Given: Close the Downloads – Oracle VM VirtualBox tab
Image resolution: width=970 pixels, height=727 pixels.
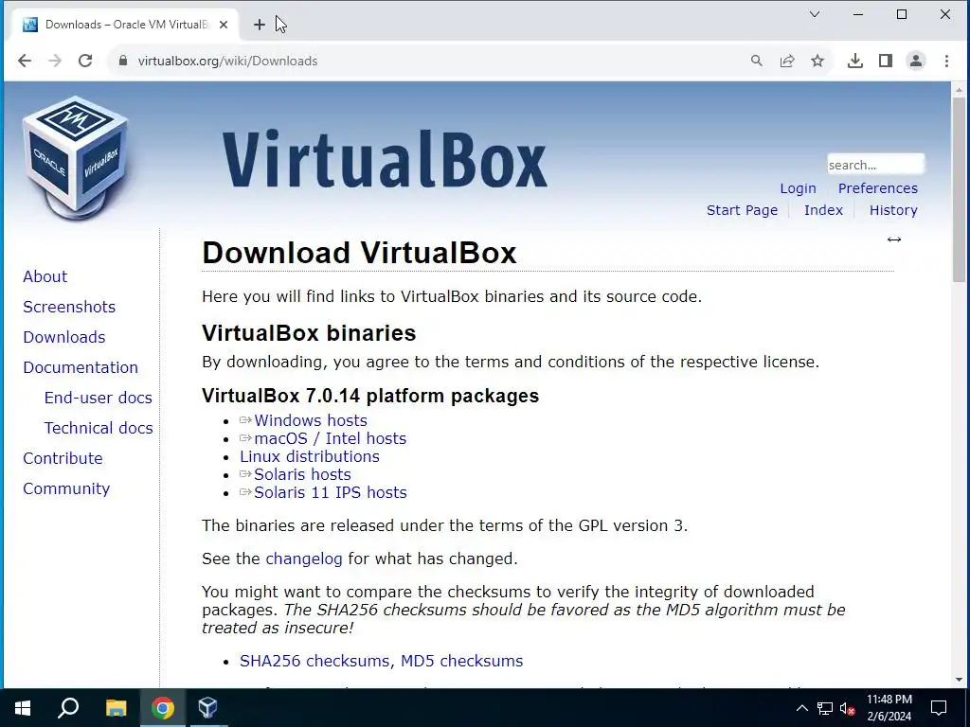Looking at the screenshot, I should point(224,25).
